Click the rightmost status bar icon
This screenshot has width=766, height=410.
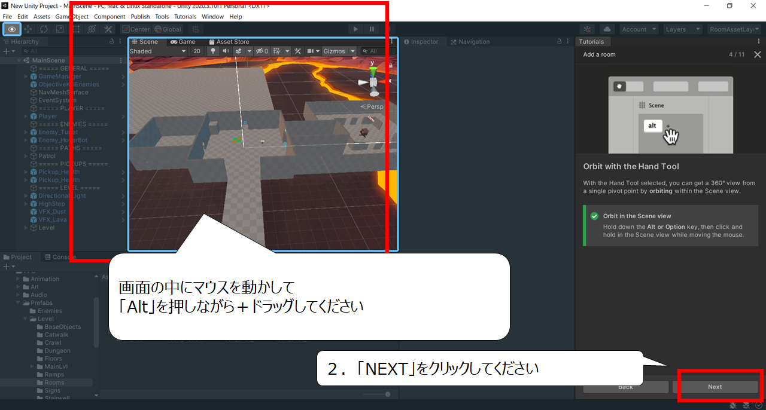(758, 405)
